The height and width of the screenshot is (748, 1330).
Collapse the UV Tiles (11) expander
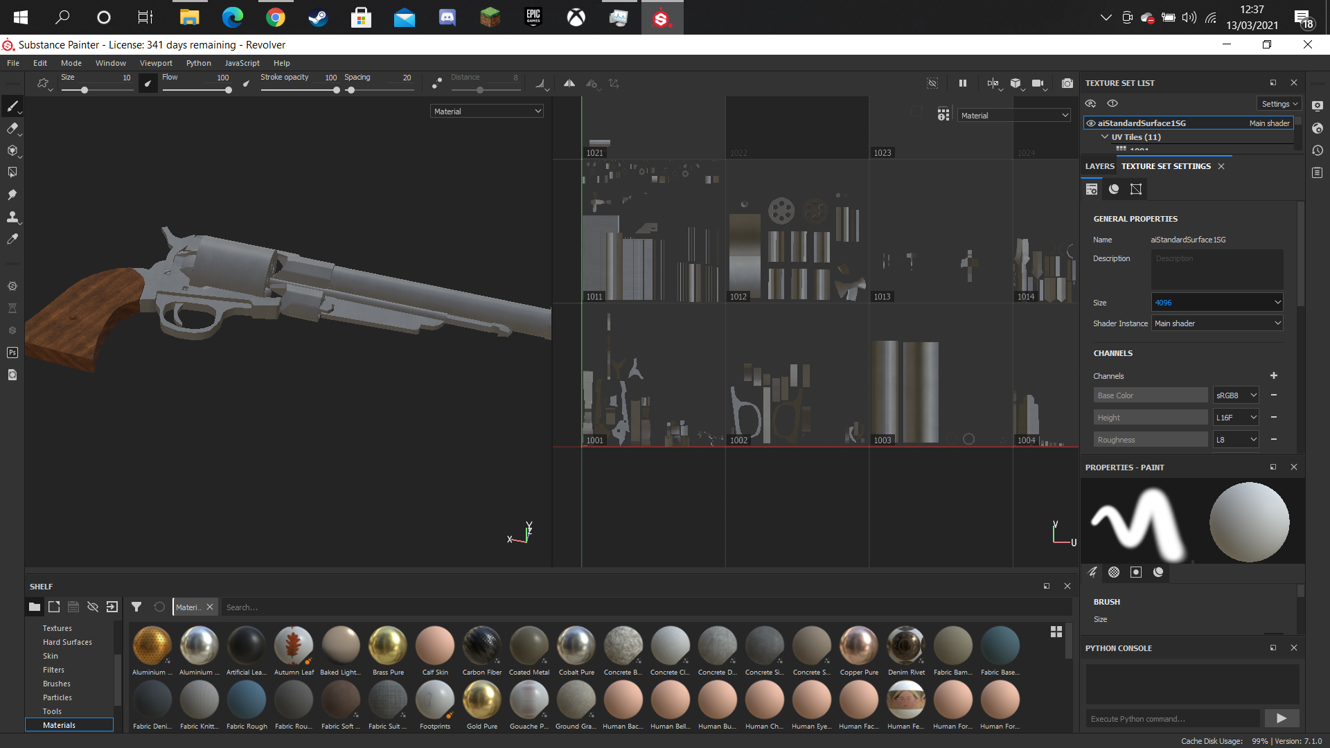(x=1105, y=137)
